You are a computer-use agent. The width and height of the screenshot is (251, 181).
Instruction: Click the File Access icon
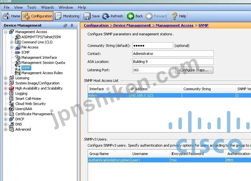click(x=17, y=47)
